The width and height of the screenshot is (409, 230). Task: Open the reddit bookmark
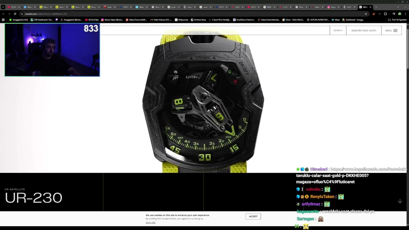tap(136, 20)
